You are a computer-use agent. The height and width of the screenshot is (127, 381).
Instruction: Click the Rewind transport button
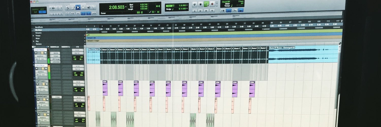pos(200,11)
